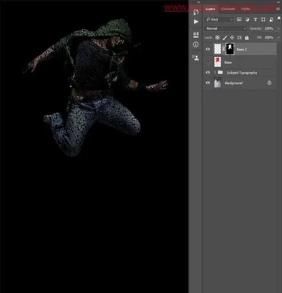Select the Subject Typography group name
282x293 pixels.
tap(242, 73)
